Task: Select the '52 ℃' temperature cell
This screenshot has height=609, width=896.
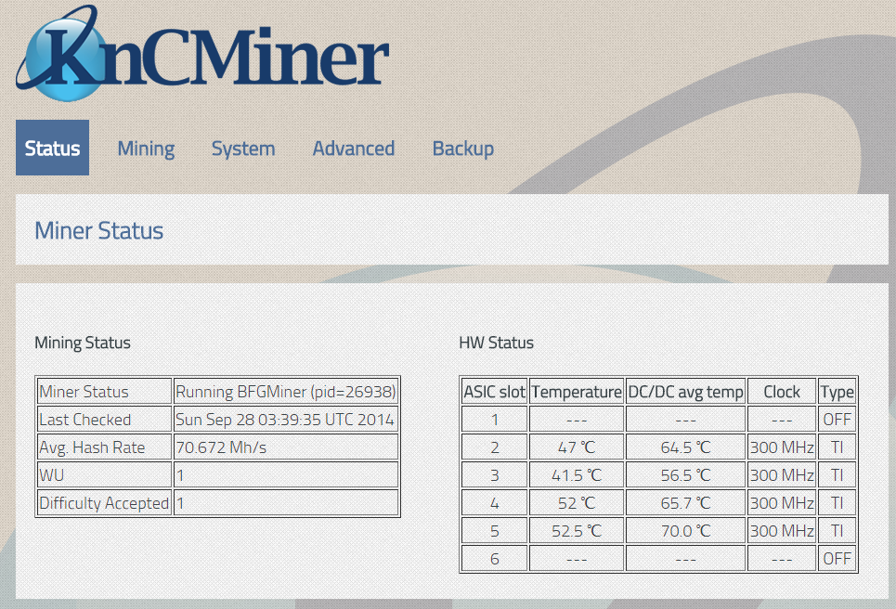Action: click(x=577, y=503)
